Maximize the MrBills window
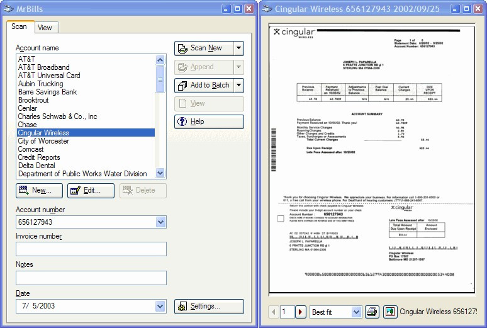Image resolution: width=487 pixels, height=328 pixels. tap(238, 9)
